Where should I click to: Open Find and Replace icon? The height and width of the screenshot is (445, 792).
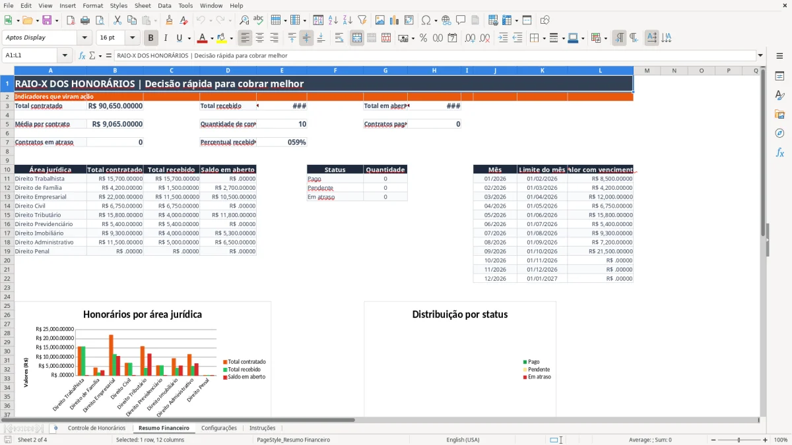(244, 20)
